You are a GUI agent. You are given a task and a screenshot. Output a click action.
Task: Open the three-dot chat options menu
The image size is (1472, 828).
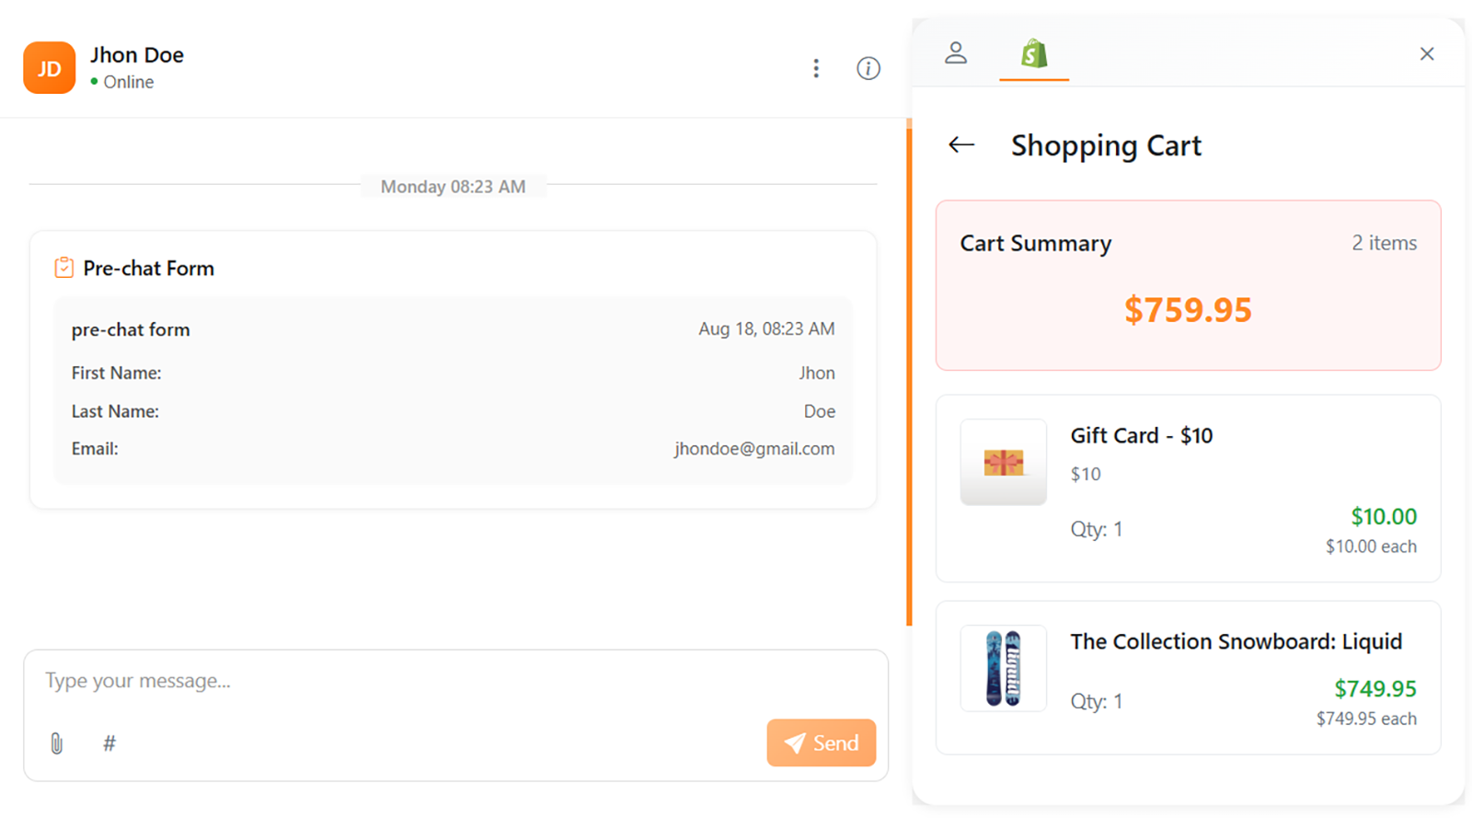point(816,68)
